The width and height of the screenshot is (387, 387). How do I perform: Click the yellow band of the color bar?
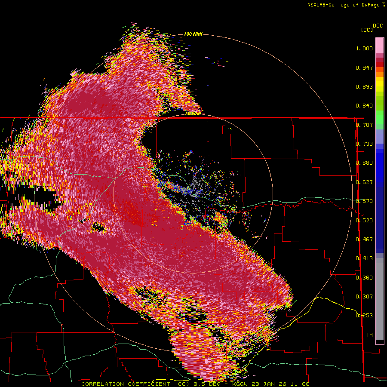click(x=380, y=84)
